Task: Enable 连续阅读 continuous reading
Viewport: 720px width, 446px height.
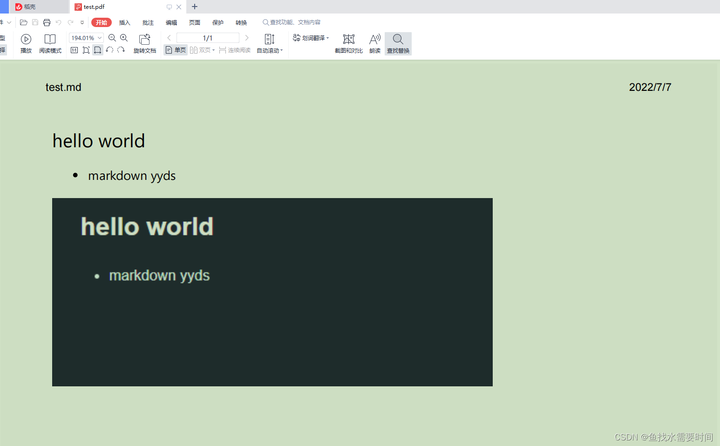Action: point(235,50)
